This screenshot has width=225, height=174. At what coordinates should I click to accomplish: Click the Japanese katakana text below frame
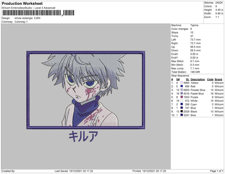pyautogui.click(x=83, y=136)
